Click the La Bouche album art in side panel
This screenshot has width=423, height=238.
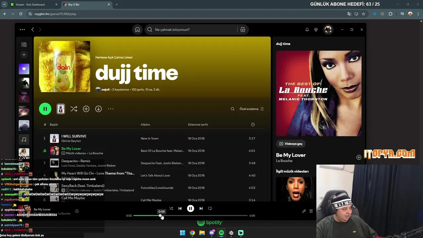(x=319, y=93)
